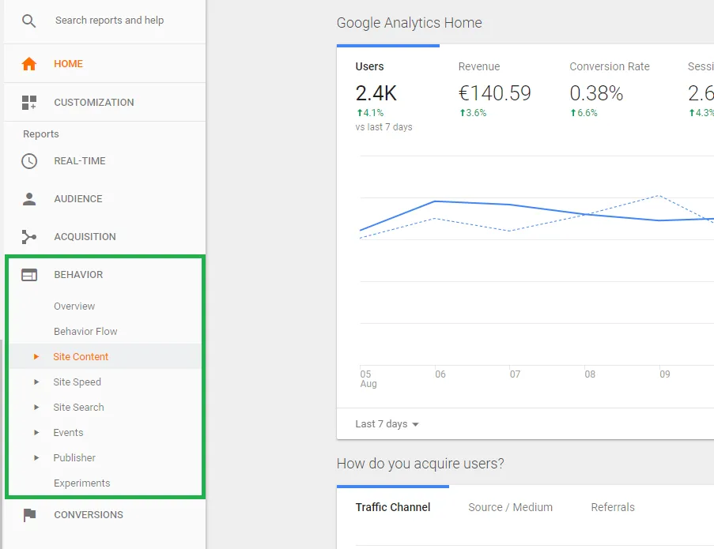Open the Behavior Flow report
Viewport: 714px width, 549px height.
[85, 332]
